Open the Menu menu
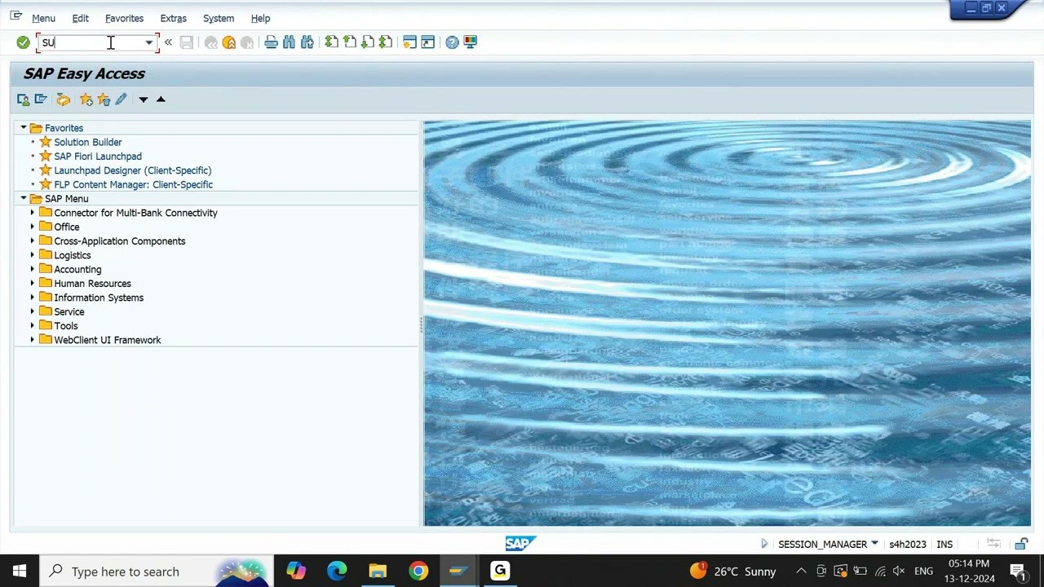This screenshot has height=587, width=1044. [x=43, y=18]
